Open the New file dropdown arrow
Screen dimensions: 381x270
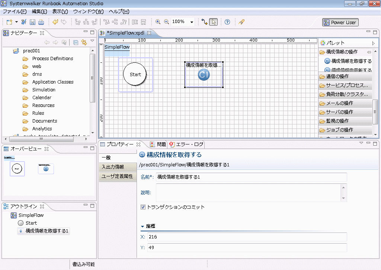coord(16,22)
